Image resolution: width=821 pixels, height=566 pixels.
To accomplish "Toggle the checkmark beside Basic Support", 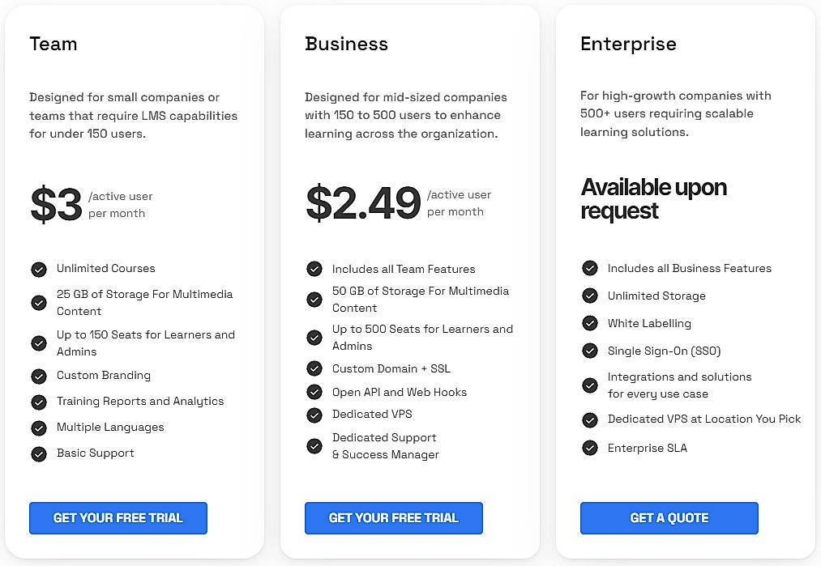I will (39, 453).
